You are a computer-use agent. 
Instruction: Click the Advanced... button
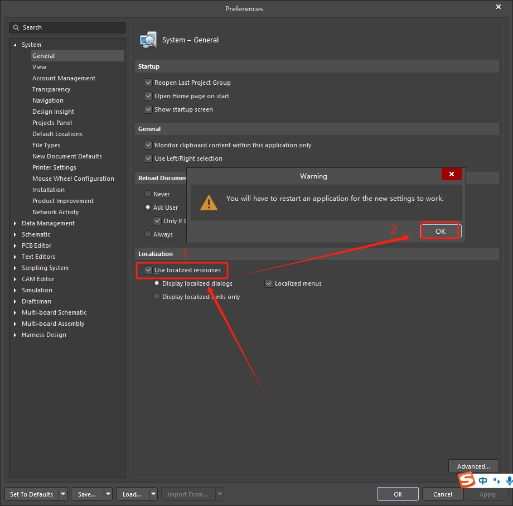pos(473,466)
